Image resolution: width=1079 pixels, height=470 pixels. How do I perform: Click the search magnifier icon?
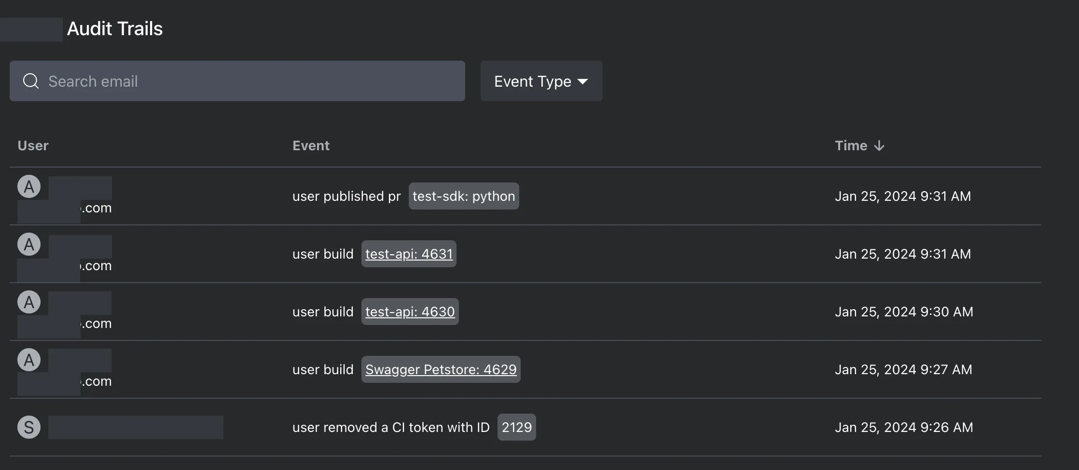[x=31, y=81]
